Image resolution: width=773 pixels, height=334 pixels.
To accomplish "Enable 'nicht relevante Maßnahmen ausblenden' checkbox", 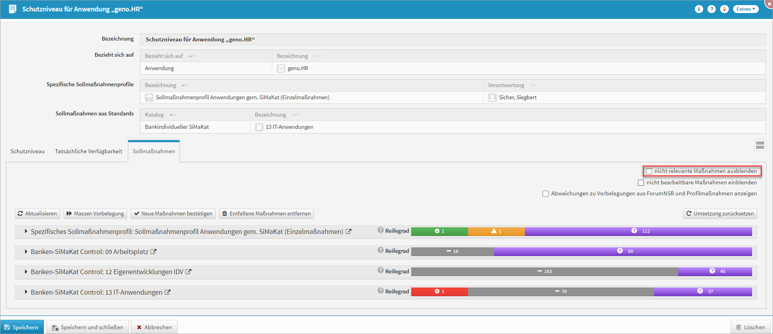I will (649, 171).
